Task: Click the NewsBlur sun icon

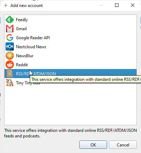Action: [x=10, y=56]
